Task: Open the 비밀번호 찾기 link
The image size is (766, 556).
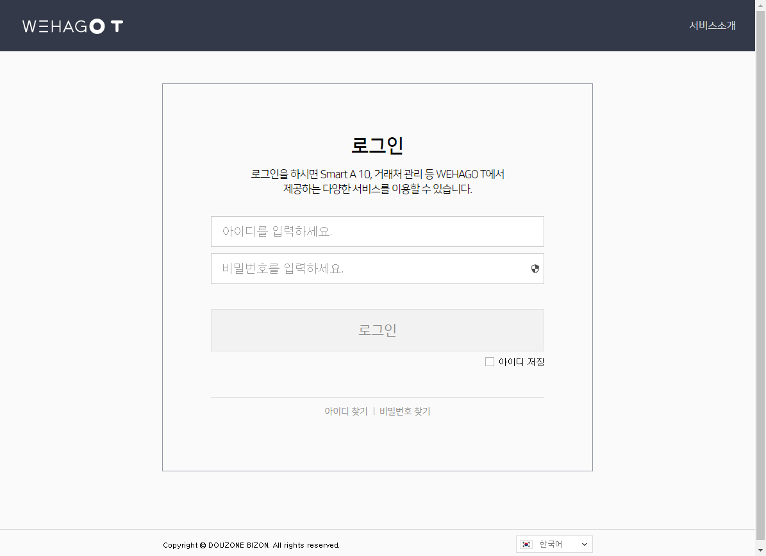Action: 404,411
